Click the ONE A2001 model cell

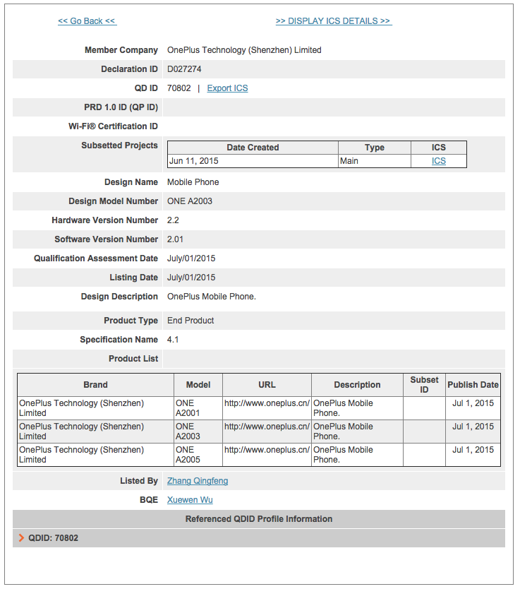click(198, 408)
